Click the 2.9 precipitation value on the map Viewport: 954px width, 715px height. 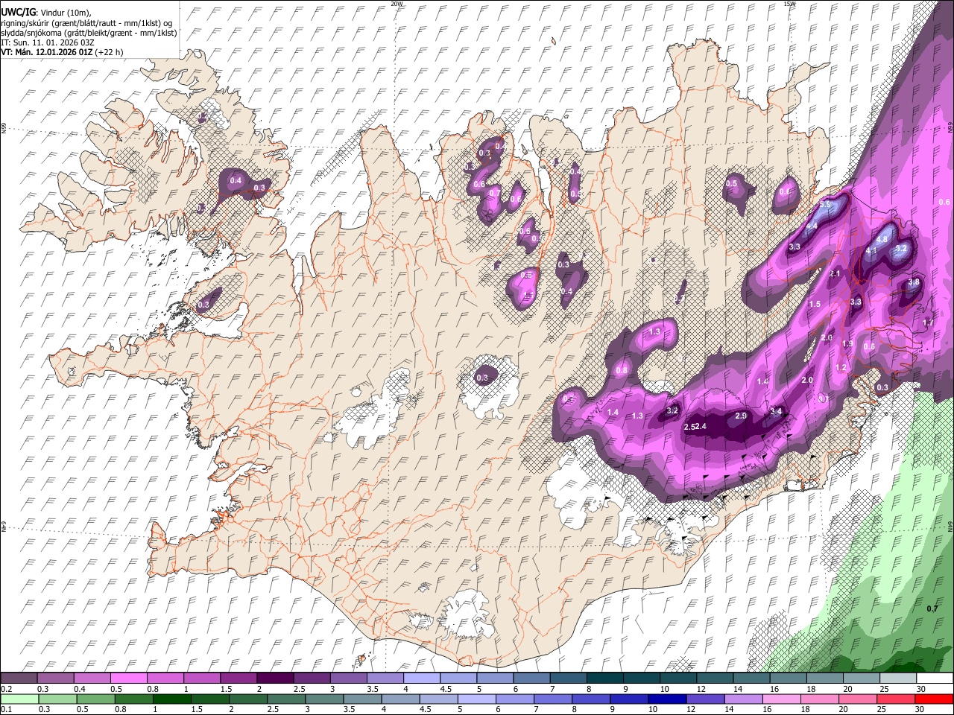tap(741, 416)
